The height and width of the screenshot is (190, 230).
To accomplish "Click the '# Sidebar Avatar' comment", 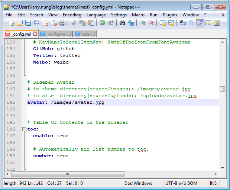I will 51,82.
